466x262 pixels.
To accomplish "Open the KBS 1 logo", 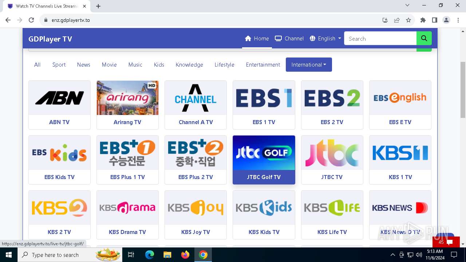I will (400, 153).
